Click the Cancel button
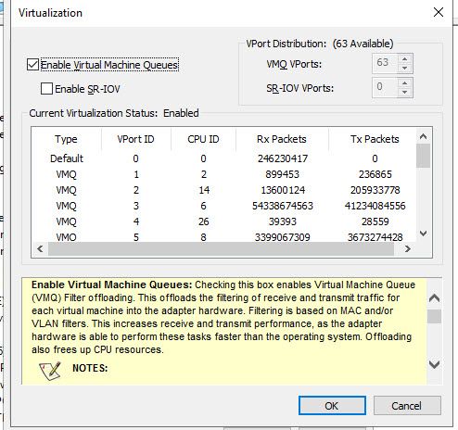This screenshot has width=458, height=430. point(407,406)
